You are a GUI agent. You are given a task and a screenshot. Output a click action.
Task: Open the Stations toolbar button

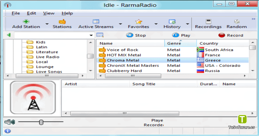[x=62, y=24]
